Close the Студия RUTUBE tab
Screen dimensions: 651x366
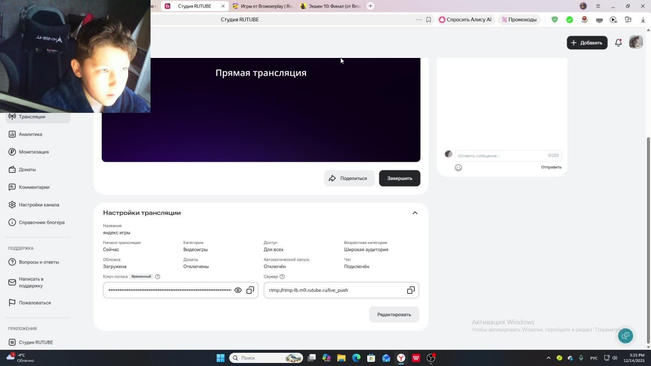[x=223, y=6]
